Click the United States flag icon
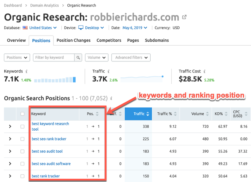 [25, 28]
